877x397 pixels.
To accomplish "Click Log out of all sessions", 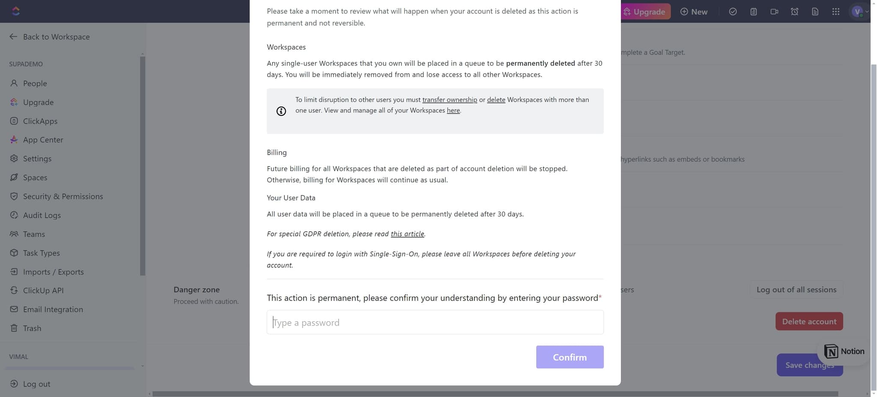I will tap(796, 290).
